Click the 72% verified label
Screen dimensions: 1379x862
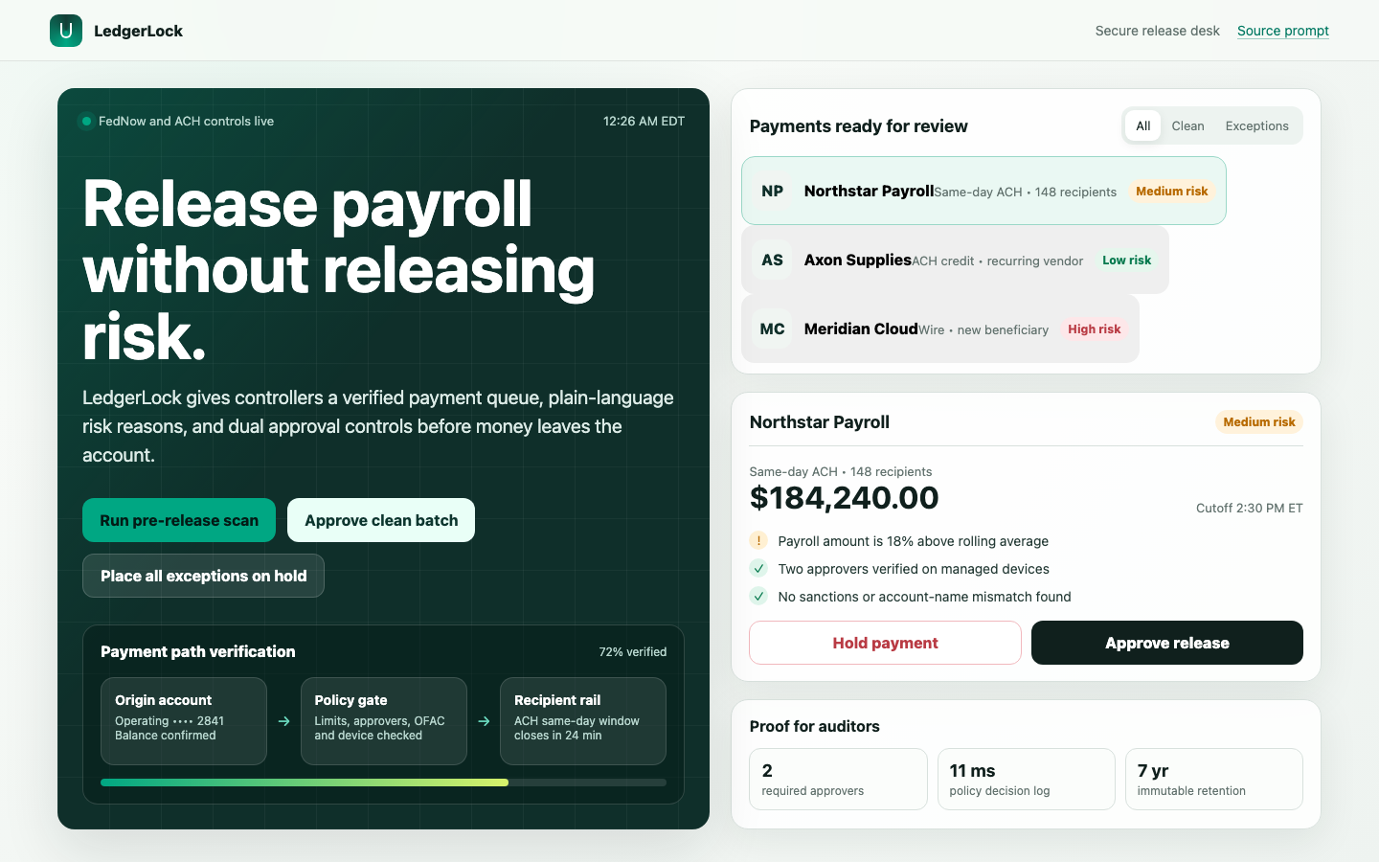tap(633, 652)
